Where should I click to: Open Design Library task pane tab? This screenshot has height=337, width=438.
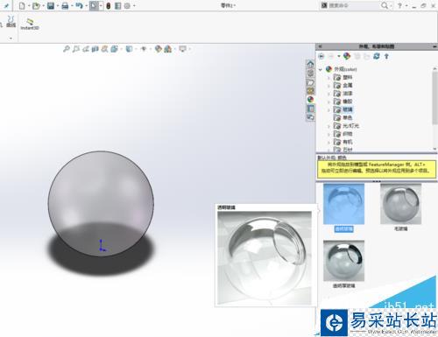click(310, 73)
